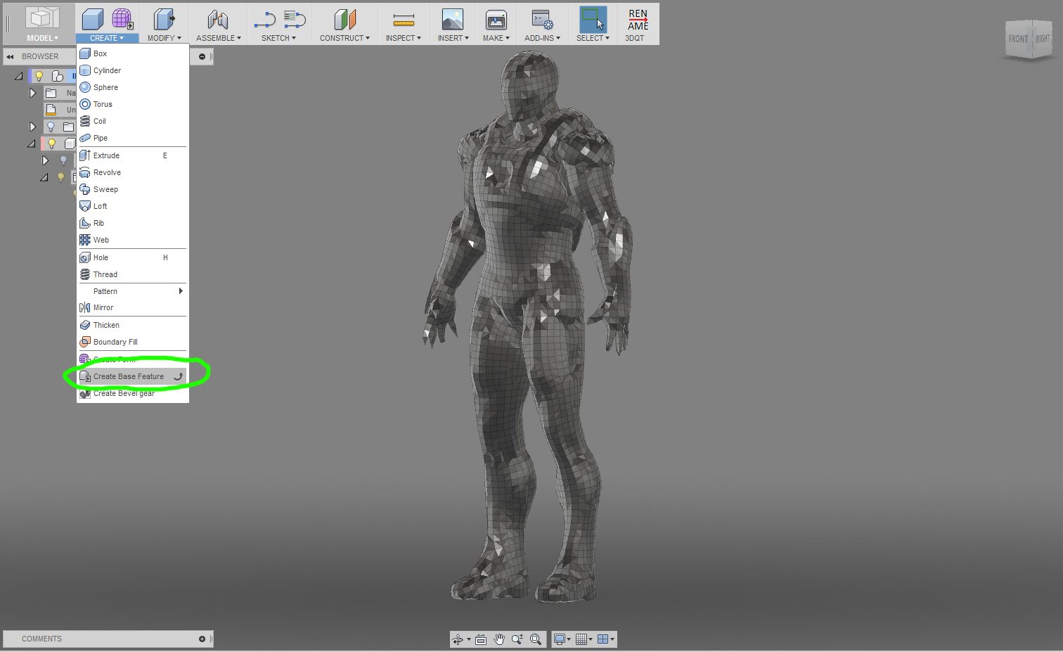
Task: Choose Create Base Feature from menu
Action: tap(129, 377)
